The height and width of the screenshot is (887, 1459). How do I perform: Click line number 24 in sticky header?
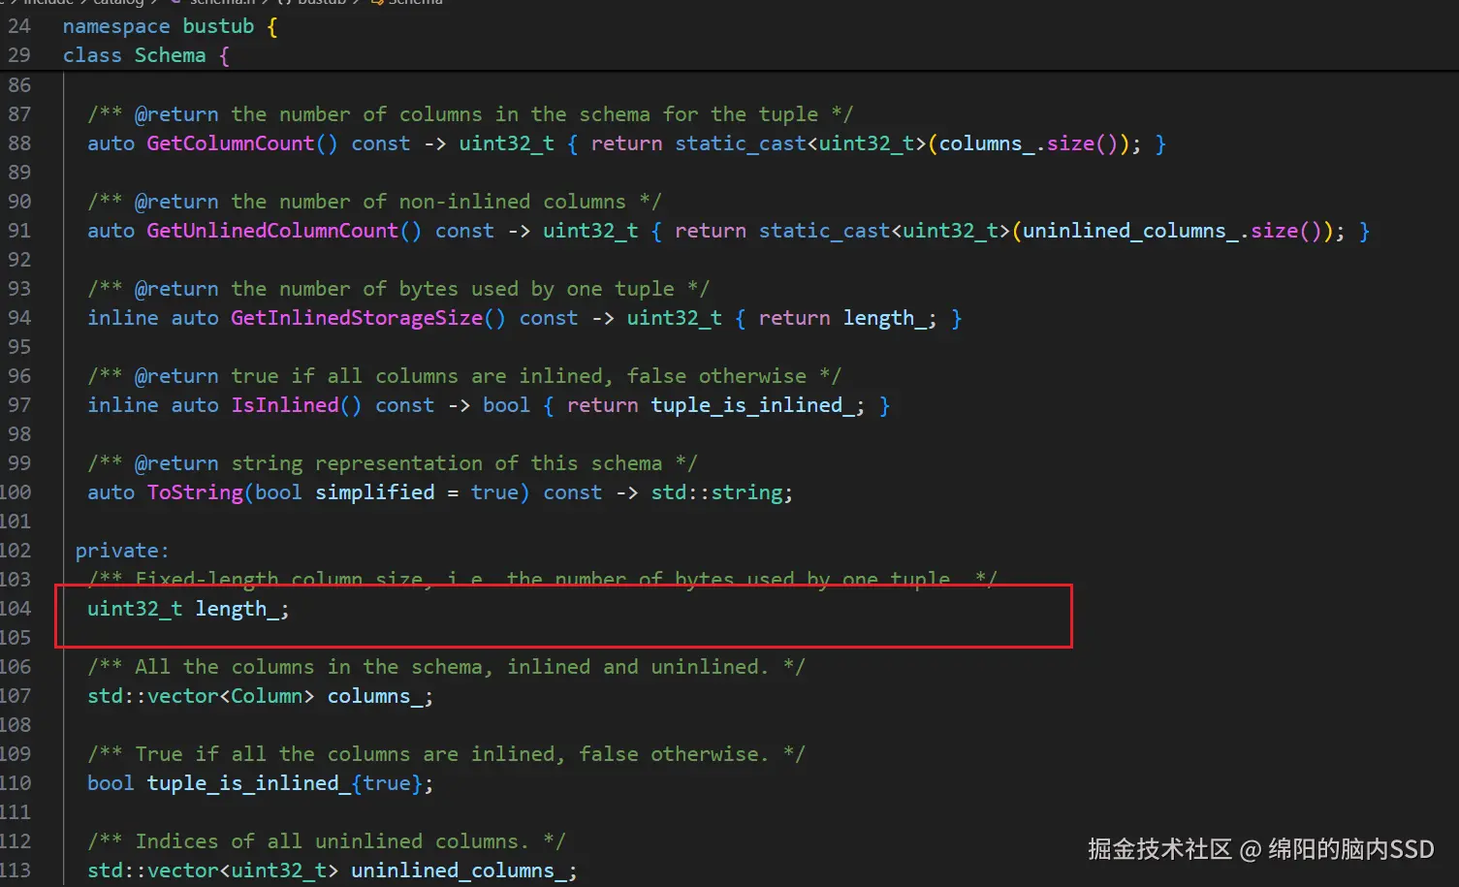[x=19, y=26]
